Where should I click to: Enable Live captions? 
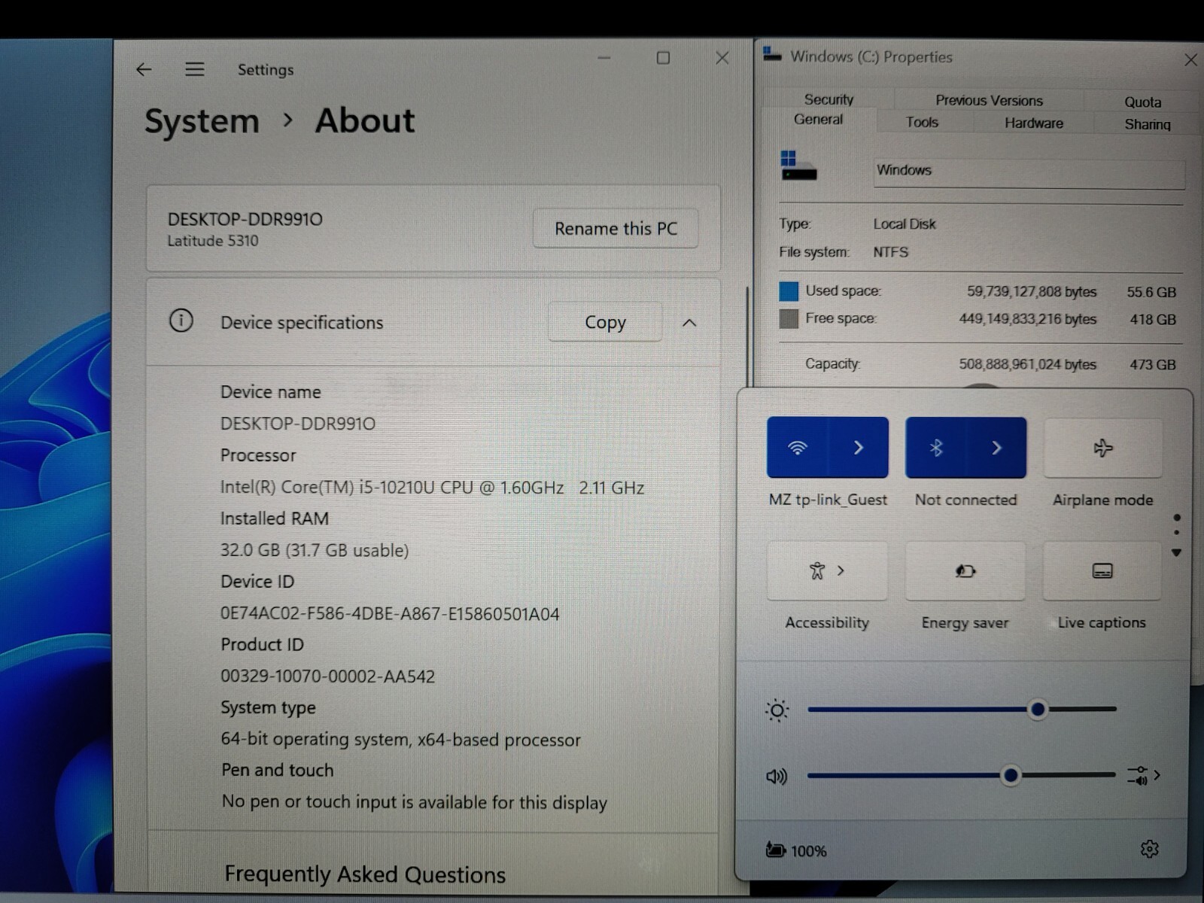tap(1102, 571)
